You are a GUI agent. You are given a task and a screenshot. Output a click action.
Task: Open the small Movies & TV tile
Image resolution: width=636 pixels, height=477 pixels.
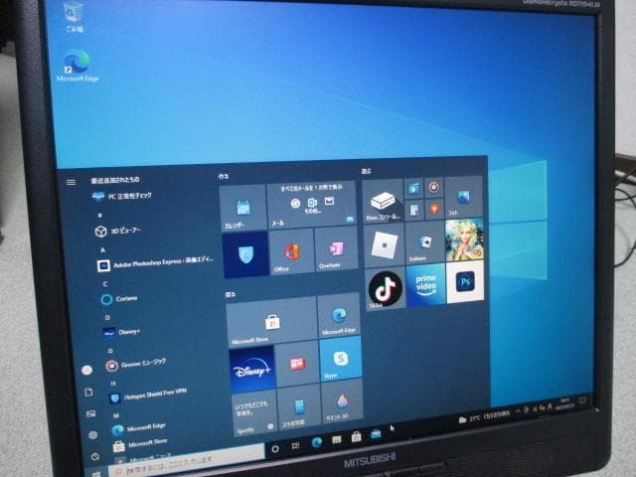pos(413,188)
